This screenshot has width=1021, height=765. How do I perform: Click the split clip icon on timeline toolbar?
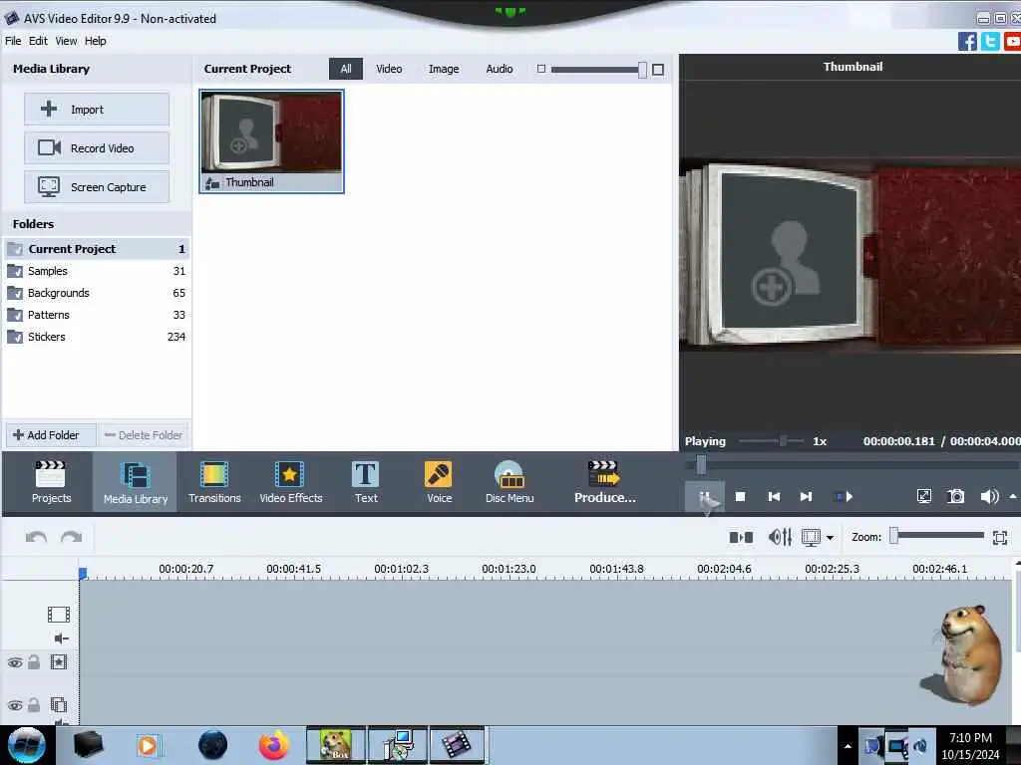(741, 537)
